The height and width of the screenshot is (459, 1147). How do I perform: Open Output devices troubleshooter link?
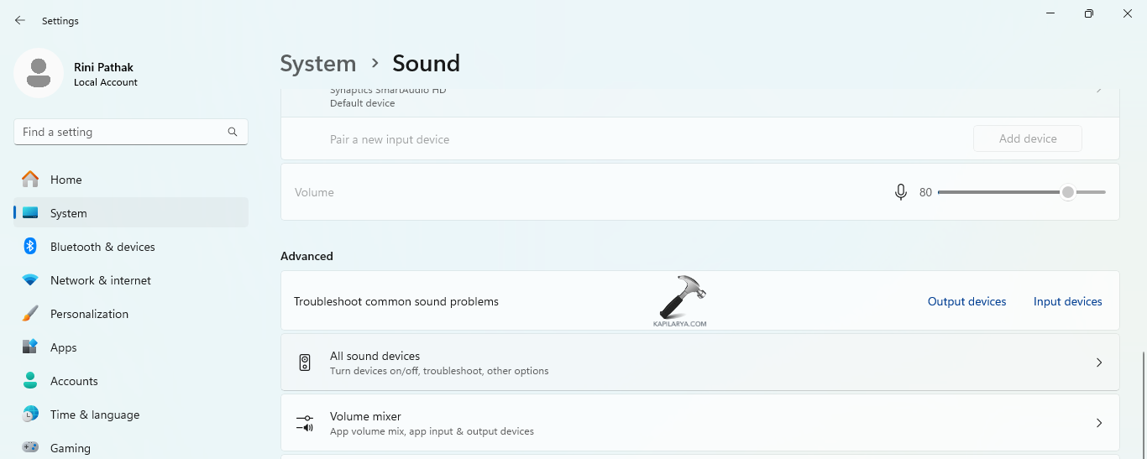click(966, 301)
